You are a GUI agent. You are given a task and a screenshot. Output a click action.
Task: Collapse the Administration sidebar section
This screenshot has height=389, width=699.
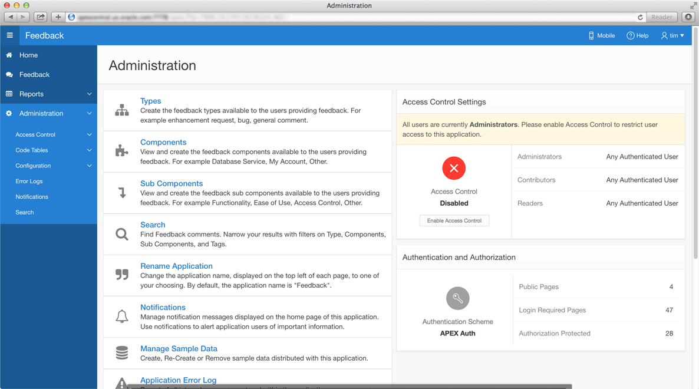click(x=89, y=114)
